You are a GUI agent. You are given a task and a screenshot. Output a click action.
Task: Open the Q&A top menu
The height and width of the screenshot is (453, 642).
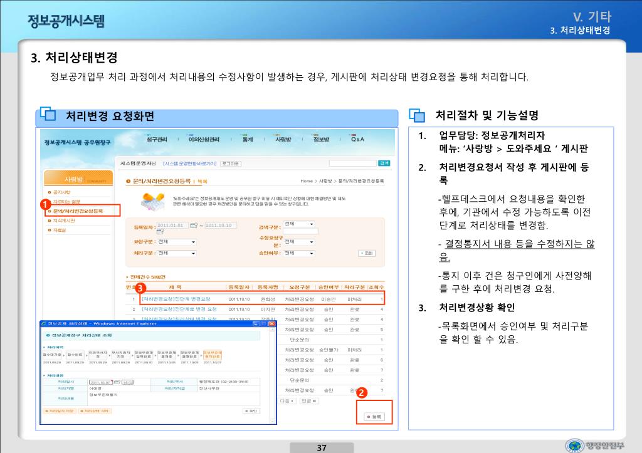357,139
